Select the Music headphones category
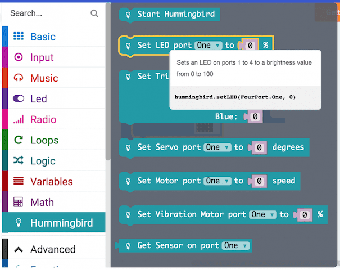340x270 pixels. coord(44,78)
